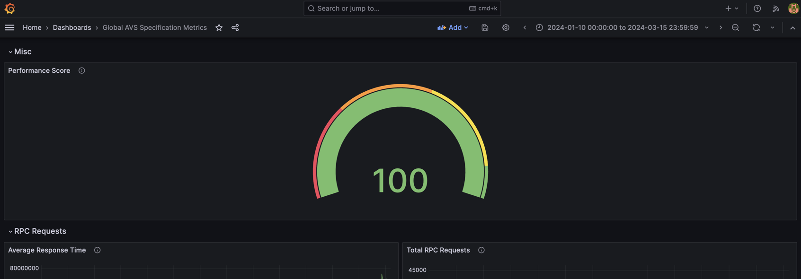Viewport: 801px width, 279px height.
Task: Click the Grafana logo icon
Action: pyautogui.click(x=9, y=9)
